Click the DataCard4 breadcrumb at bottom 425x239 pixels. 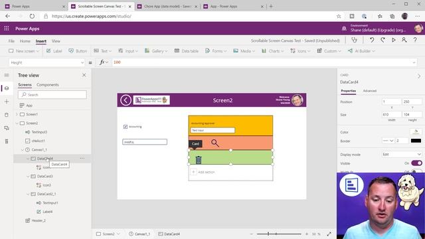point(169,234)
